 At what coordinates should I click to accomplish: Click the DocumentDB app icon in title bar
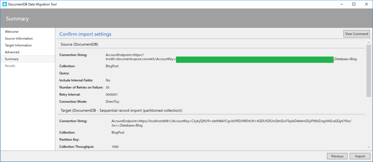coord(4,4)
